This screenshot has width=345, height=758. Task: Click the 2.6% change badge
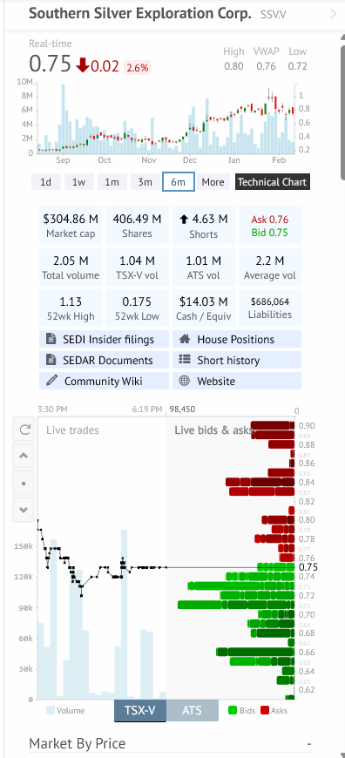[x=138, y=68]
